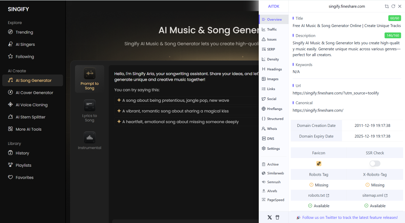The width and height of the screenshot is (405, 223).
Task: Open History in Library
Action: [x=19, y=153]
